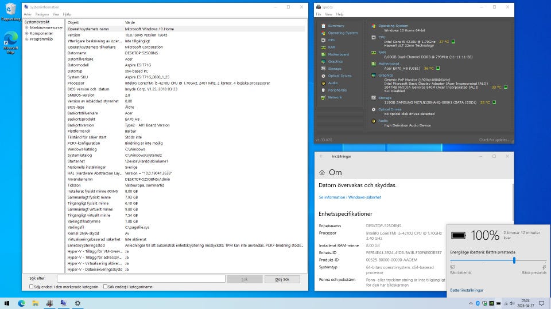The image size is (551, 309).
Task: Click the Dölj Sök button
Action: pos(282,279)
